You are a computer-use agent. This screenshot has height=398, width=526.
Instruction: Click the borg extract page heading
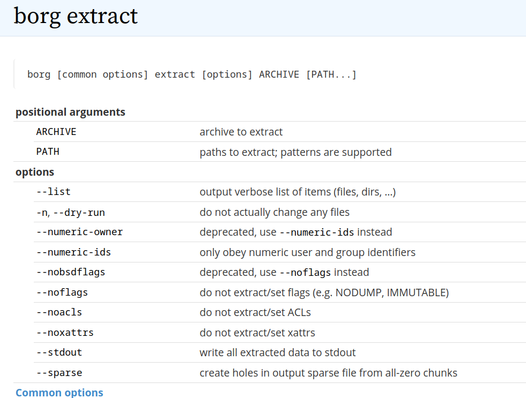[x=76, y=16]
